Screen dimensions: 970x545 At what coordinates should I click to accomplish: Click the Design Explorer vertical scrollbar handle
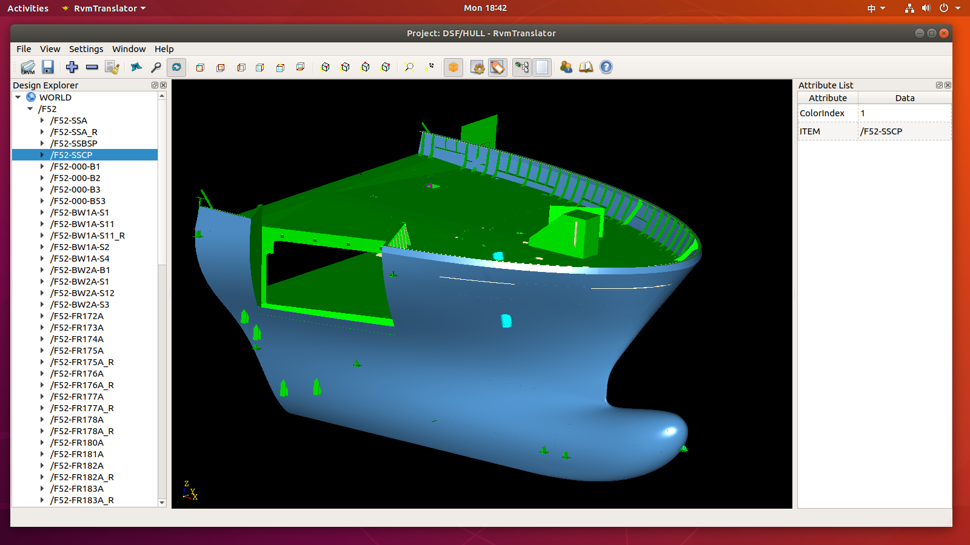(x=162, y=182)
